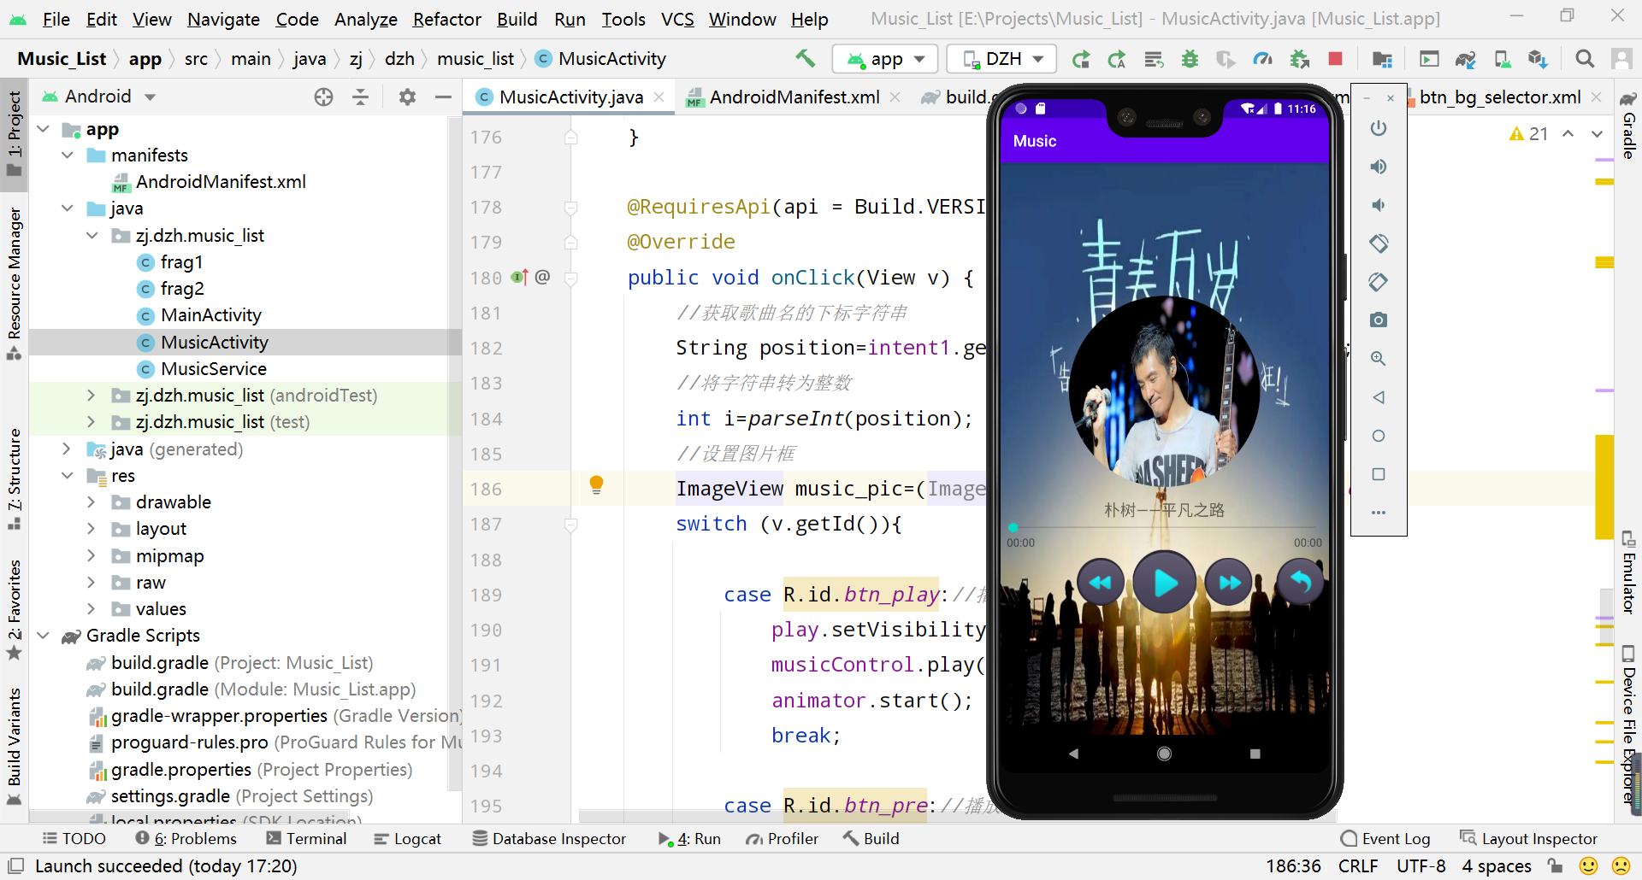Toggle play button in Music app
Viewport: 1642px width, 880px height.
(1165, 583)
